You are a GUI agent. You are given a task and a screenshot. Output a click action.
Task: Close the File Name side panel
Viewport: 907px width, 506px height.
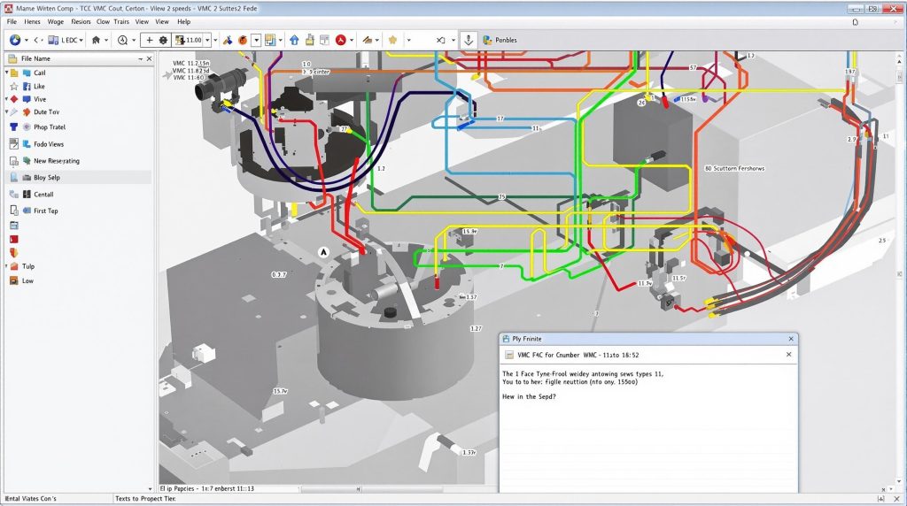point(151,58)
